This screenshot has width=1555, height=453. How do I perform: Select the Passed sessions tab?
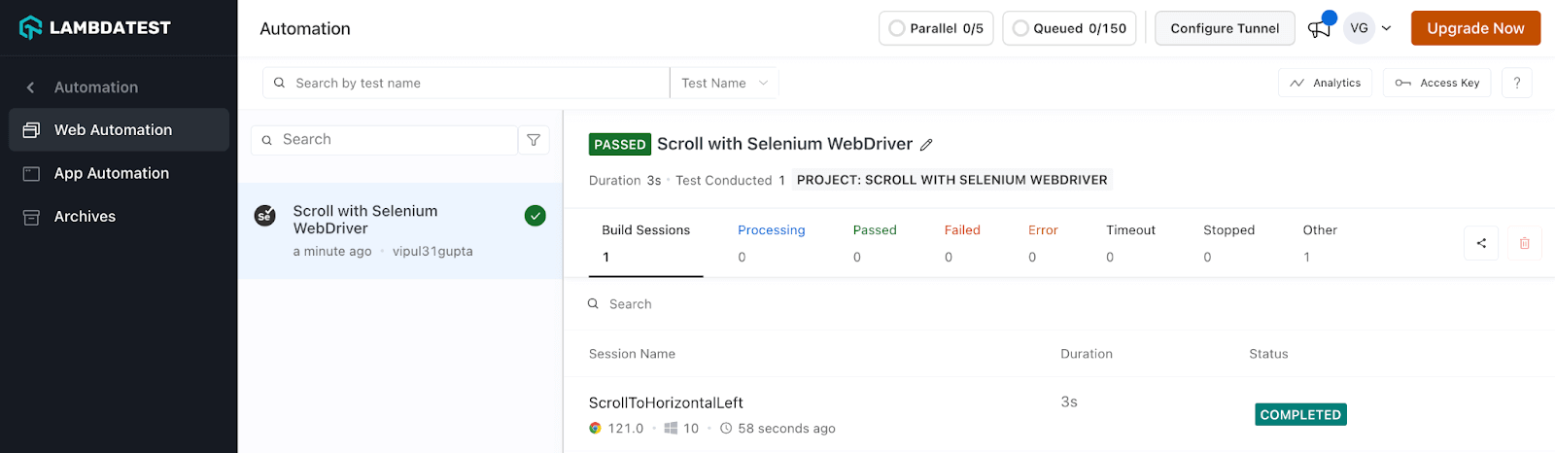pyautogui.click(x=874, y=230)
